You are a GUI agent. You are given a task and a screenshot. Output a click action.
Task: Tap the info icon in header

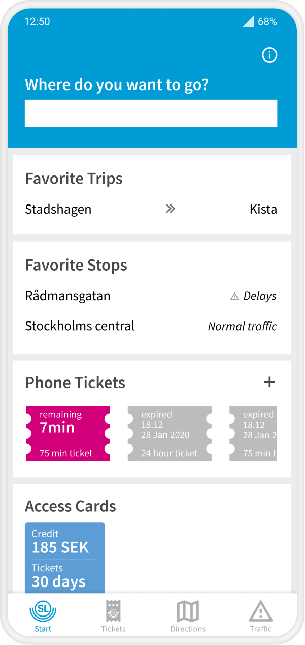(269, 55)
